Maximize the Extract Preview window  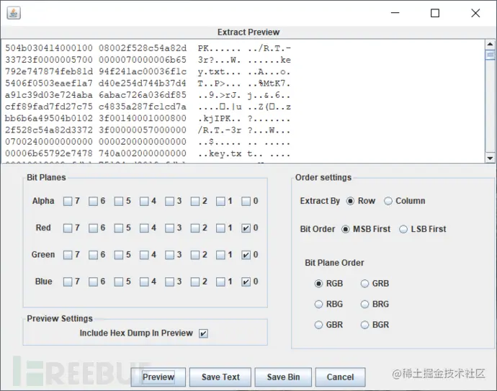435,13
